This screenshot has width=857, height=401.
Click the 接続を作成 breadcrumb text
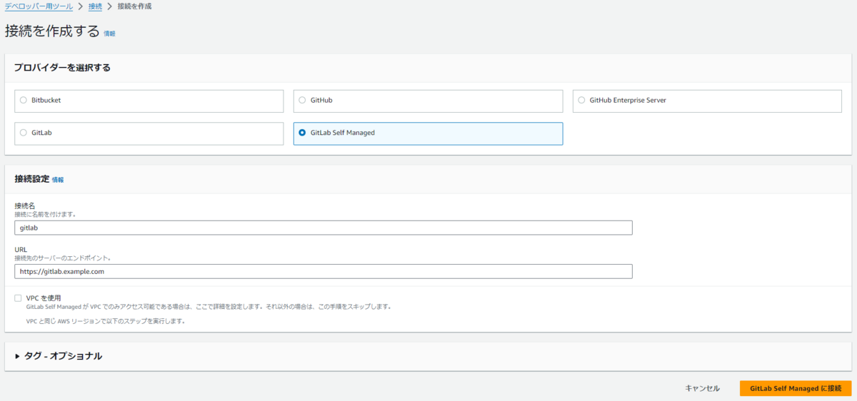(x=133, y=6)
